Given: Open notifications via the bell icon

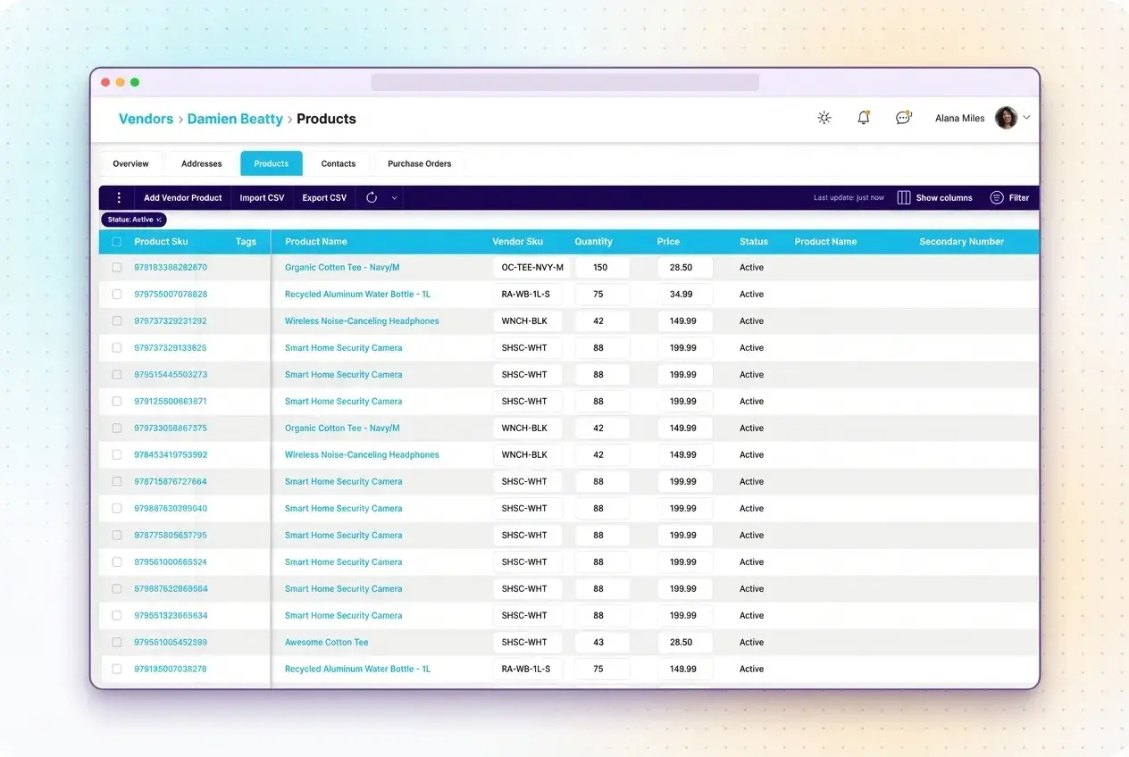Looking at the screenshot, I should pyautogui.click(x=863, y=117).
